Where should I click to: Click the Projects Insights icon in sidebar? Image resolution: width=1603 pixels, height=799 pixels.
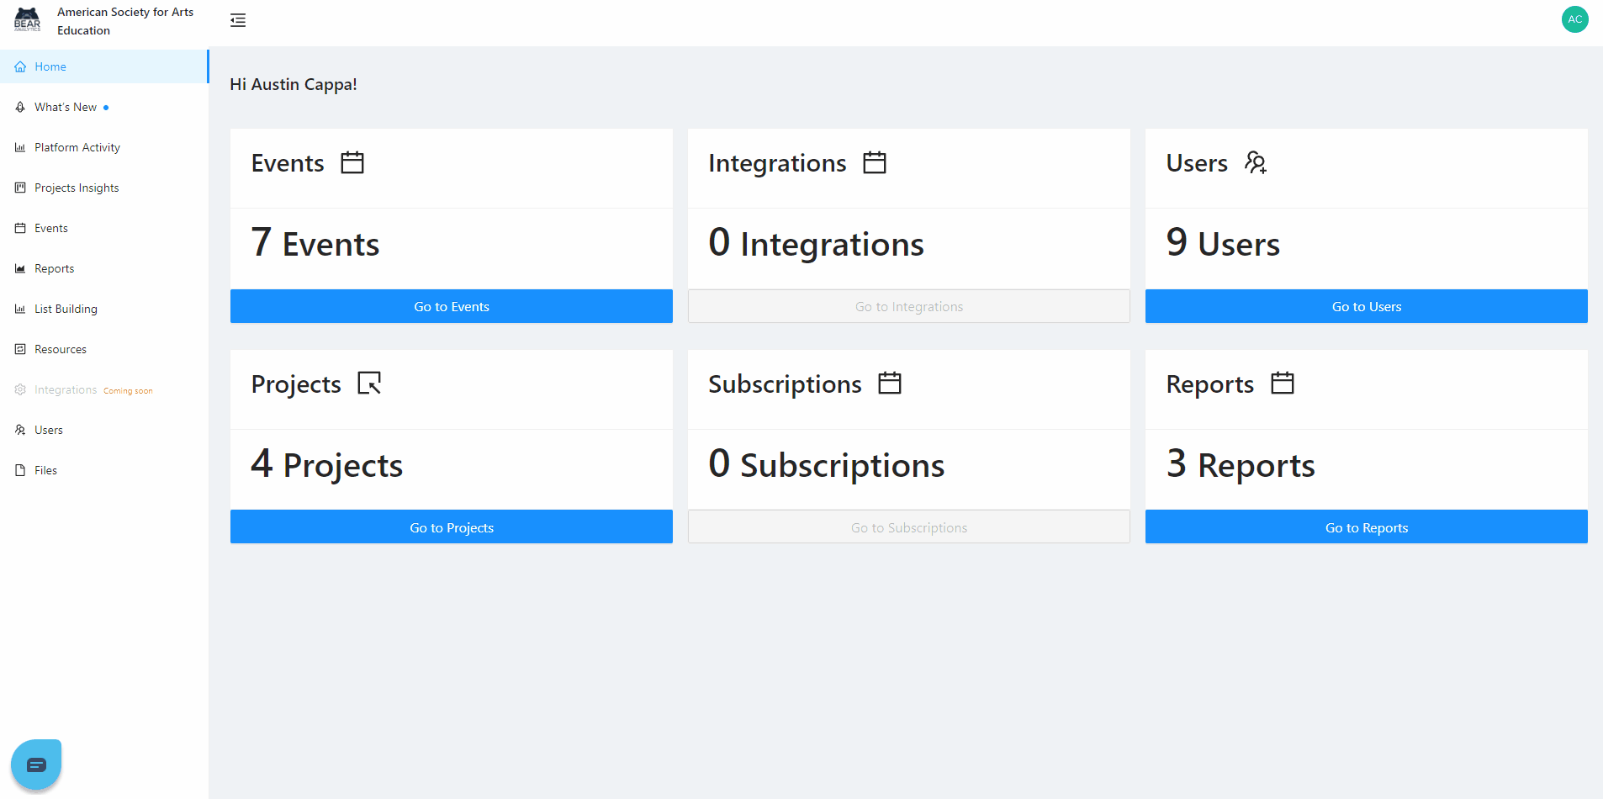coord(20,188)
